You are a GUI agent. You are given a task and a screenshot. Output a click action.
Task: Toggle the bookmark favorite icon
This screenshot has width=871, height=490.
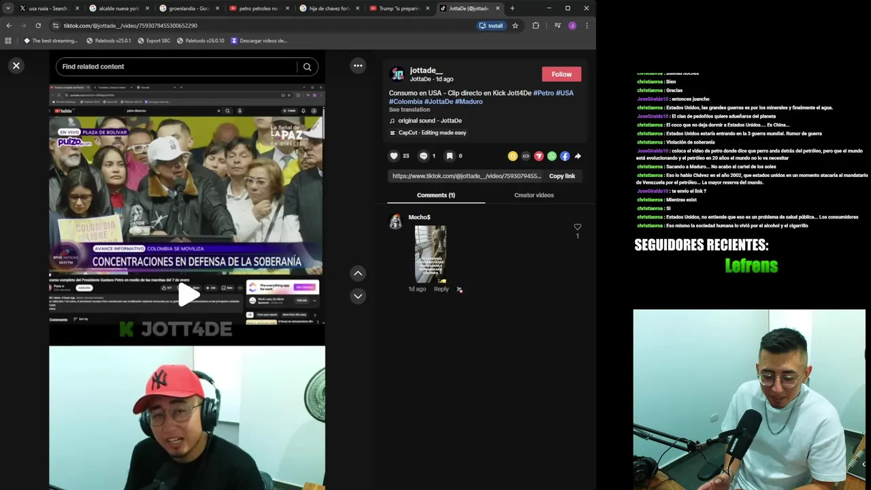[450, 156]
